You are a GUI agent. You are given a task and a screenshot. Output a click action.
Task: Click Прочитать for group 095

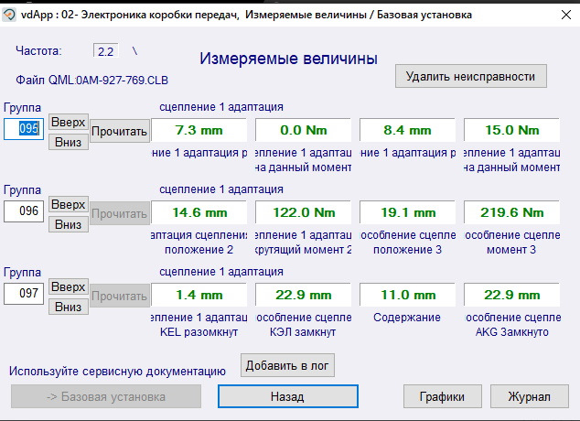point(120,131)
